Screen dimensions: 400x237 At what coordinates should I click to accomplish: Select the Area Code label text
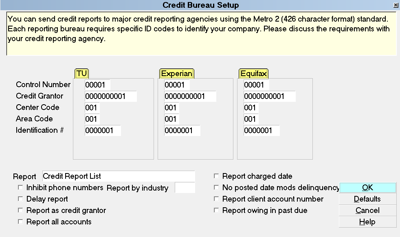(34, 118)
